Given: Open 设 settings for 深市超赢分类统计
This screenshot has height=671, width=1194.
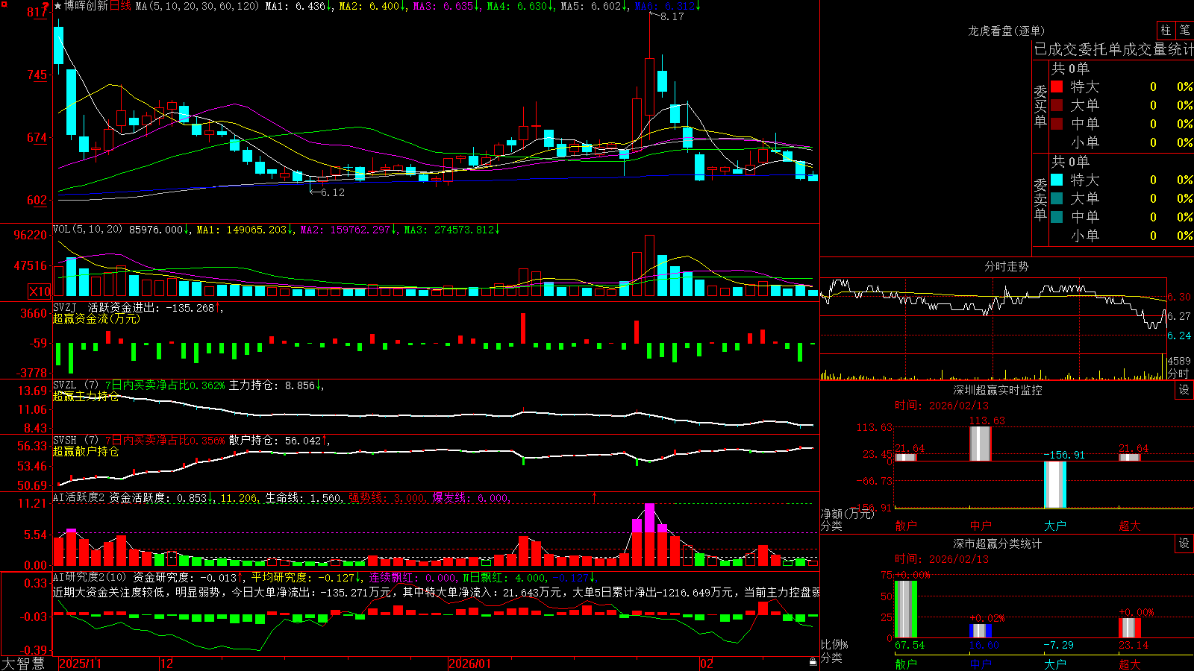Looking at the screenshot, I should pos(1184,544).
